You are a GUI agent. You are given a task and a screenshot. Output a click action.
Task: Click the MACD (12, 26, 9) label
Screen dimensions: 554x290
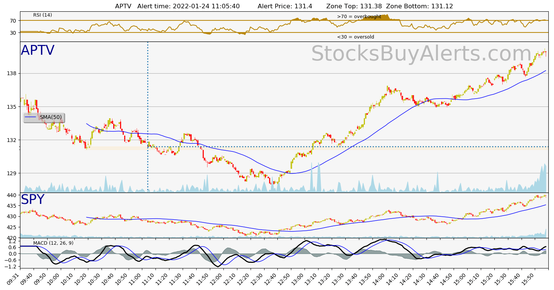pos(53,243)
